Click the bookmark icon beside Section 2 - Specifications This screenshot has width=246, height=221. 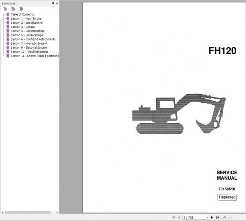(x=8, y=23)
